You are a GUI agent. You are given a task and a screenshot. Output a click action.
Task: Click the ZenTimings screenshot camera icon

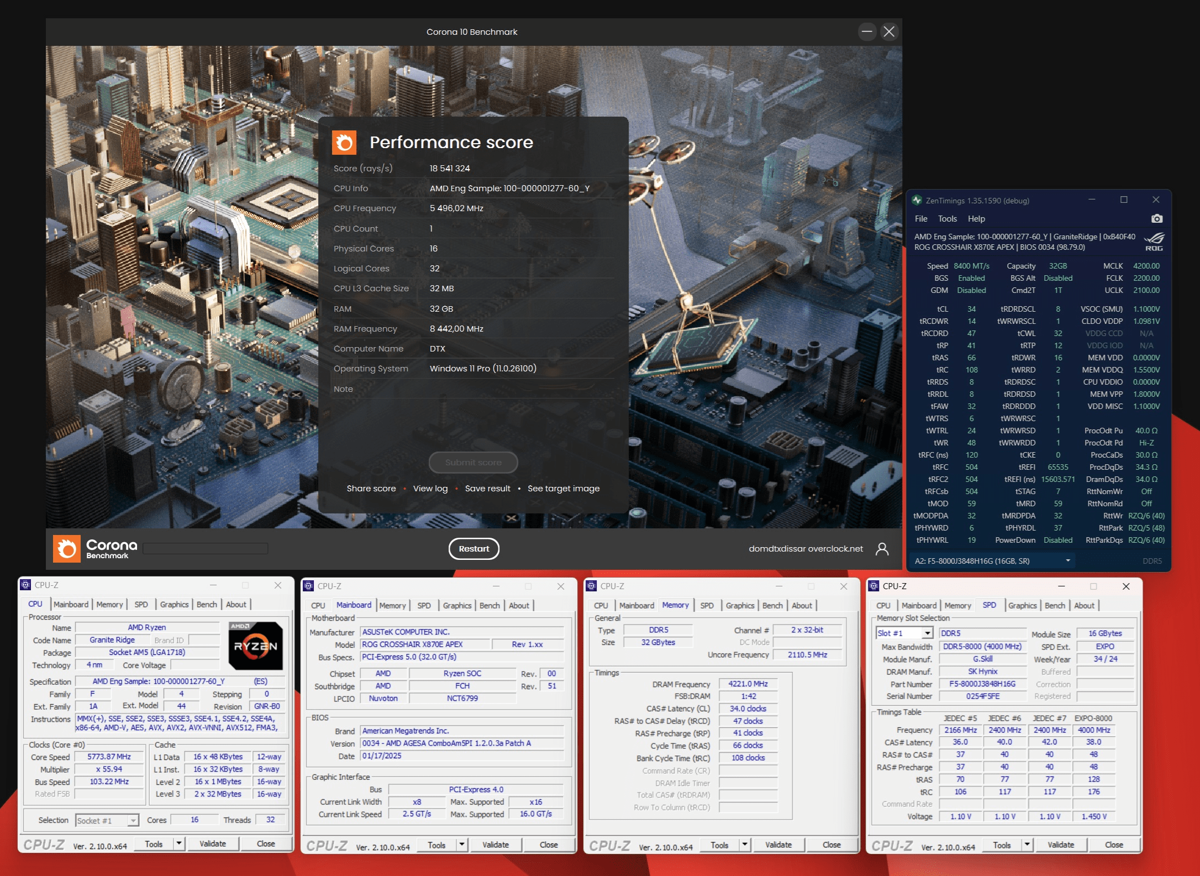[1156, 219]
